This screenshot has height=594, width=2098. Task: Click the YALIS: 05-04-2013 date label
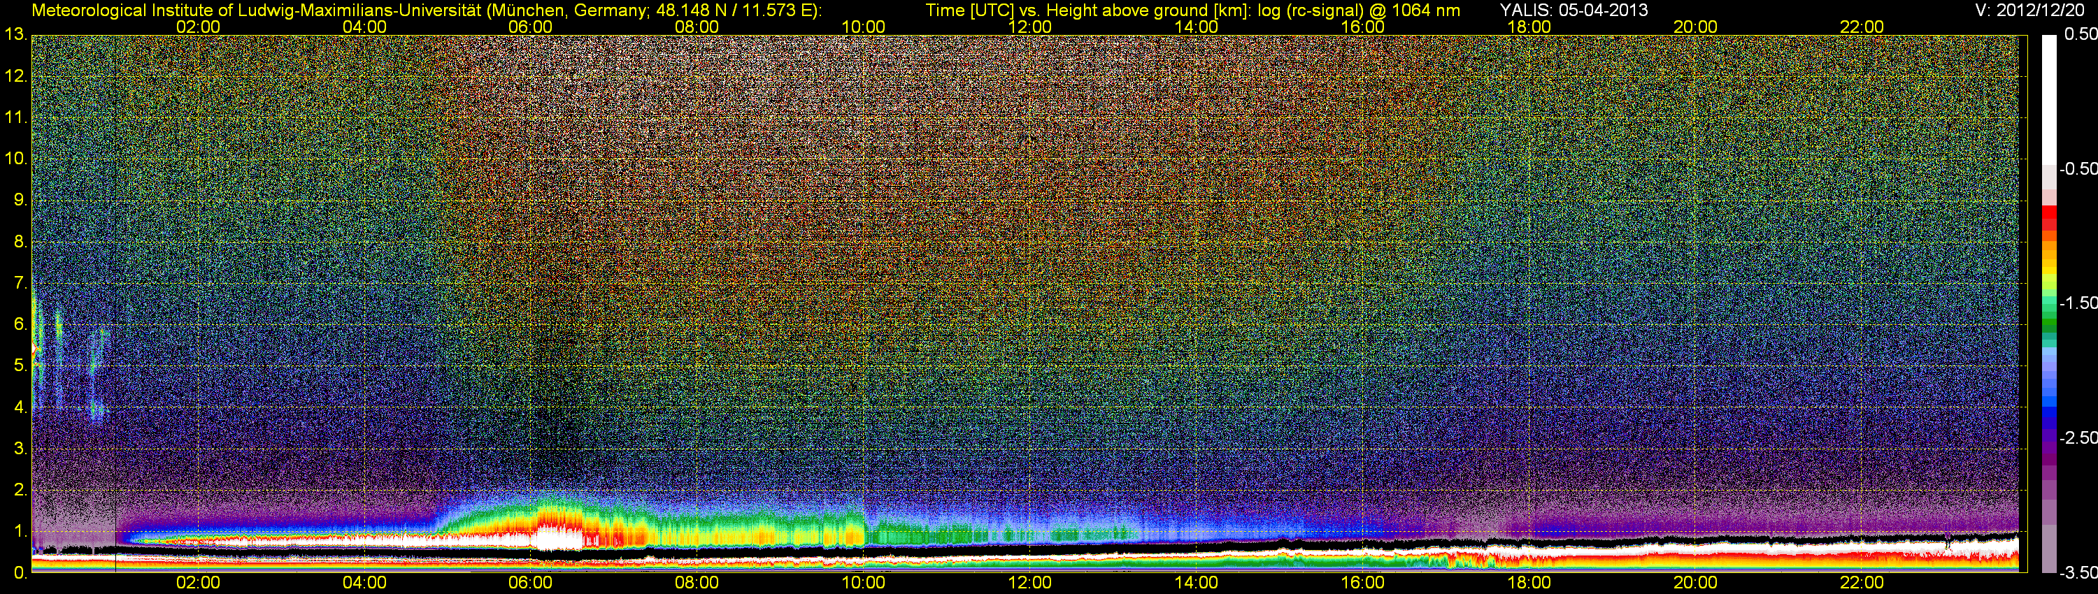pyautogui.click(x=1573, y=10)
